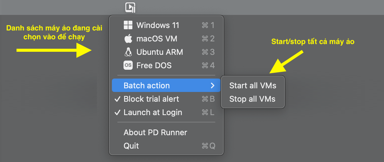Click the Free DOS OS icon
Screen dimensions: 384x162
pyautogui.click(x=128, y=65)
